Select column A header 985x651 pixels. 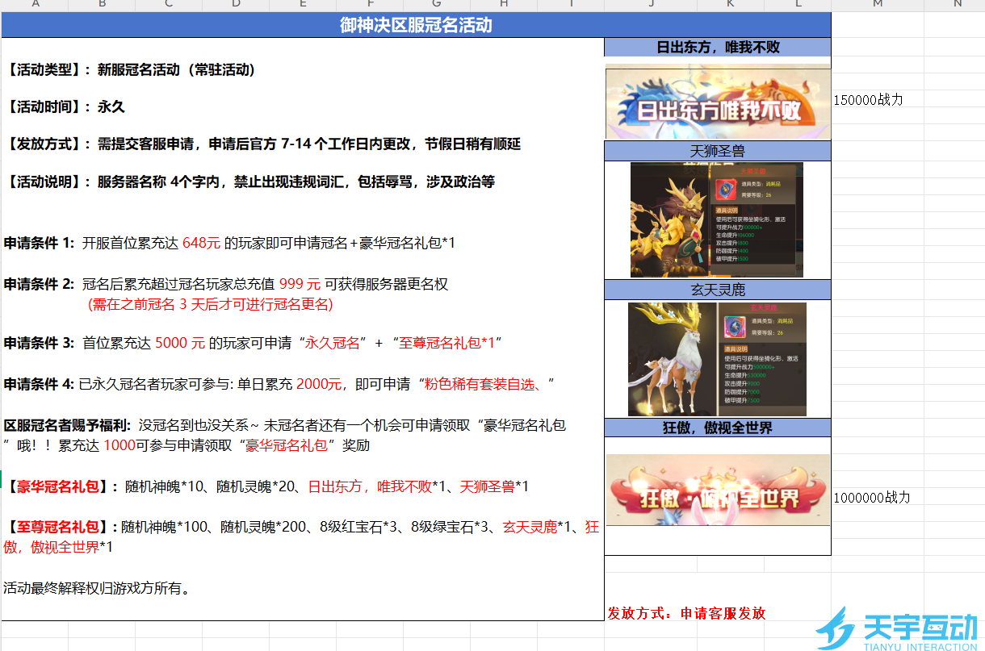pos(35,5)
